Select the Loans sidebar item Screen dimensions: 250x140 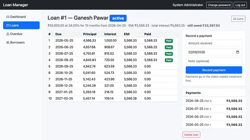pos(21,25)
